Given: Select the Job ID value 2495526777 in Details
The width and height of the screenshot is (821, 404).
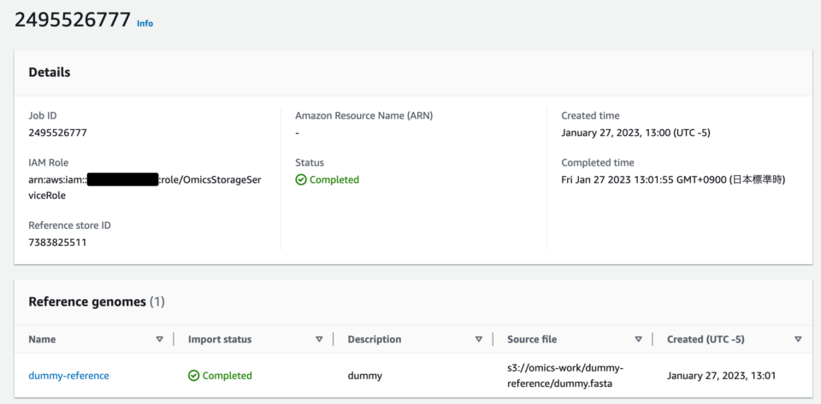Looking at the screenshot, I should click(57, 132).
